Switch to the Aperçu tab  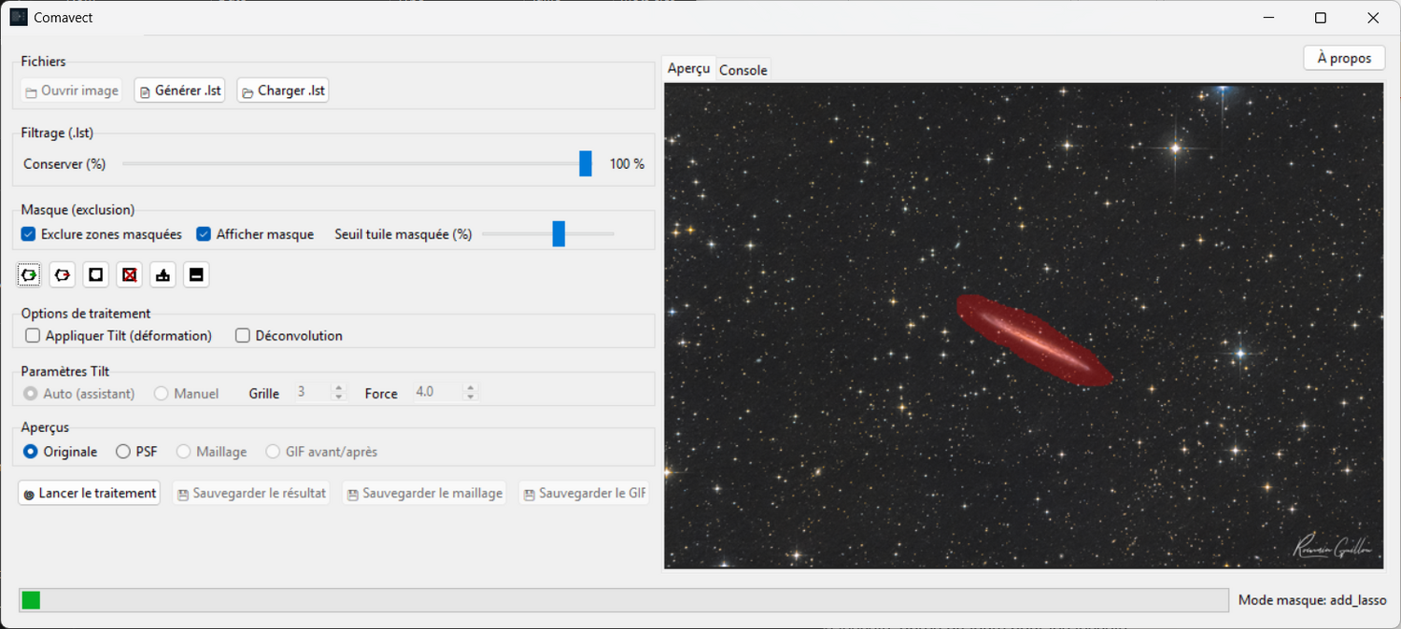coord(689,69)
